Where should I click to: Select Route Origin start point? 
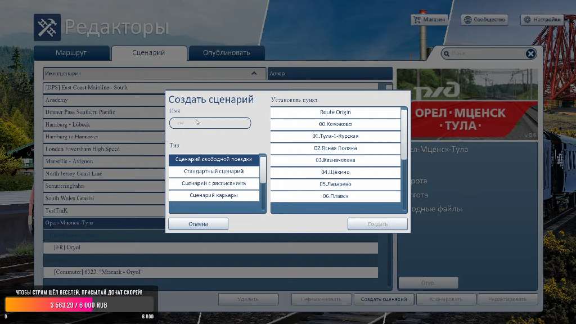[x=335, y=112]
